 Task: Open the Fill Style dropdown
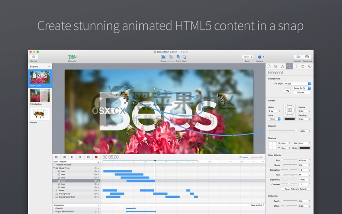297,83
